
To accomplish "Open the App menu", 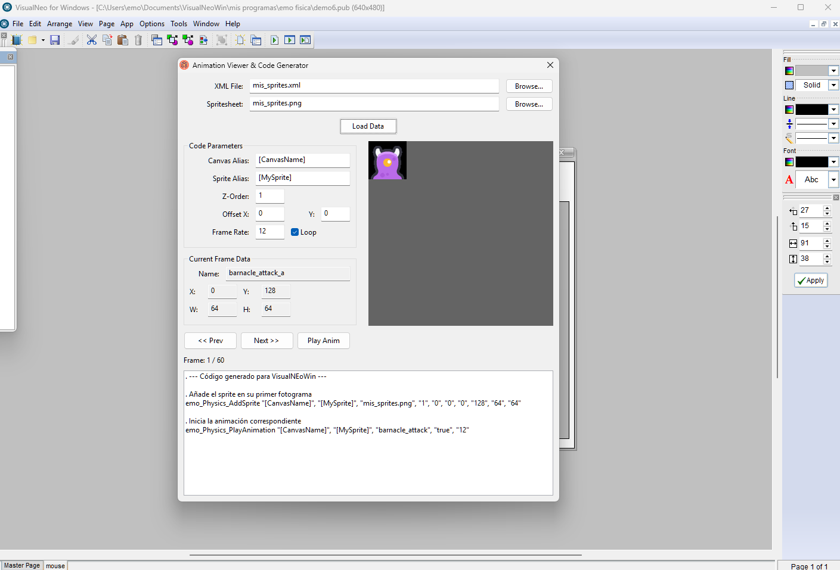I will click(127, 24).
